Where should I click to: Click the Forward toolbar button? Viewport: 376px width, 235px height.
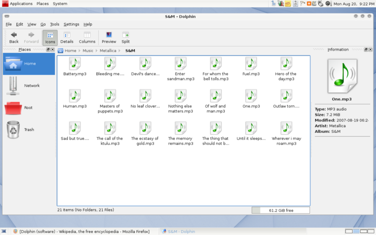(31, 38)
